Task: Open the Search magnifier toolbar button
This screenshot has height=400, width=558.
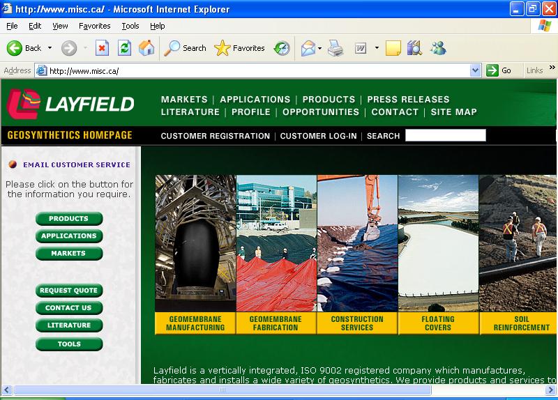Action: coord(185,48)
